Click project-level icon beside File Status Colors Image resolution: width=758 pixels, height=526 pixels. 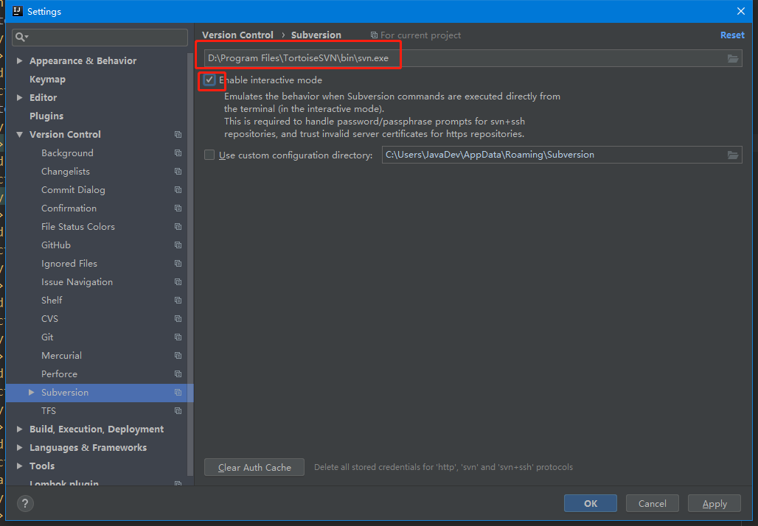click(178, 226)
